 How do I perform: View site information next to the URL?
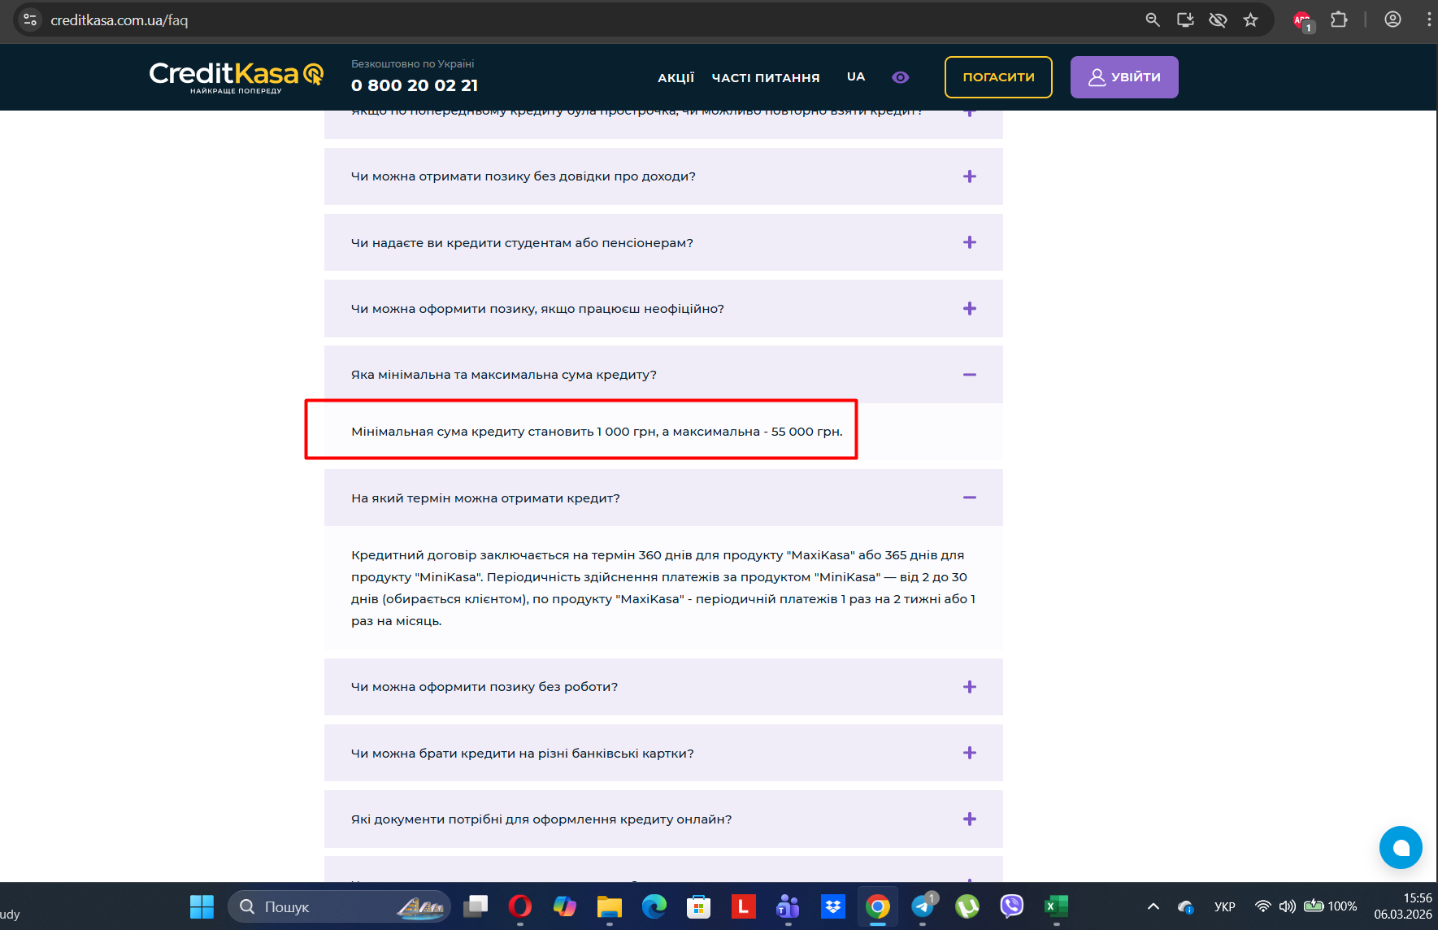click(30, 20)
